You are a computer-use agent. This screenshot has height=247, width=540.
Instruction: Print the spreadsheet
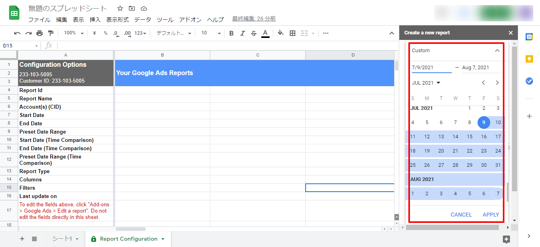click(40, 33)
